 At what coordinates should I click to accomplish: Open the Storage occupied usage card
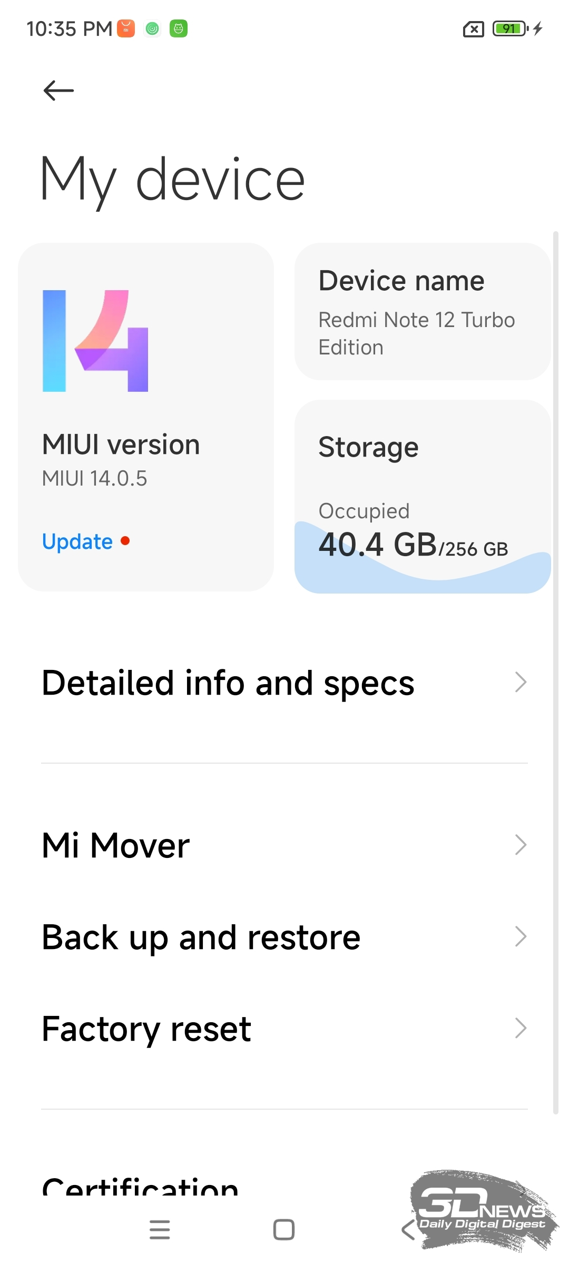[423, 497]
